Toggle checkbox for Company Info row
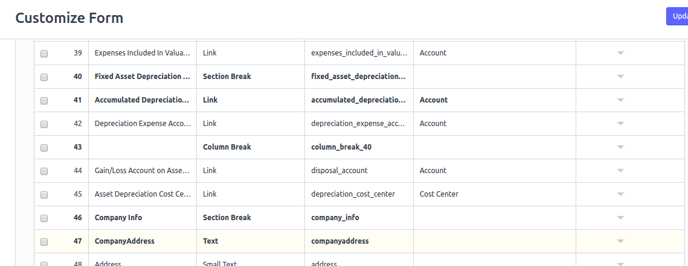The height and width of the screenshot is (266, 688). click(44, 218)
